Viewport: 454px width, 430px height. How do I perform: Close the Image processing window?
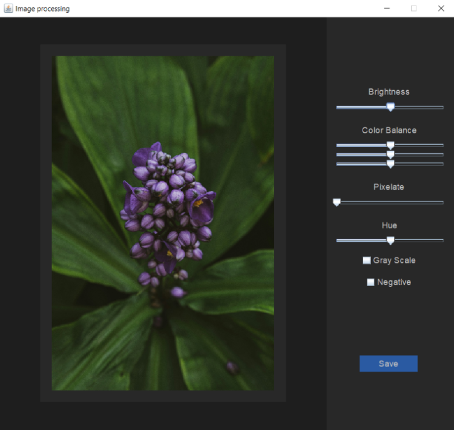pos(441,8)
